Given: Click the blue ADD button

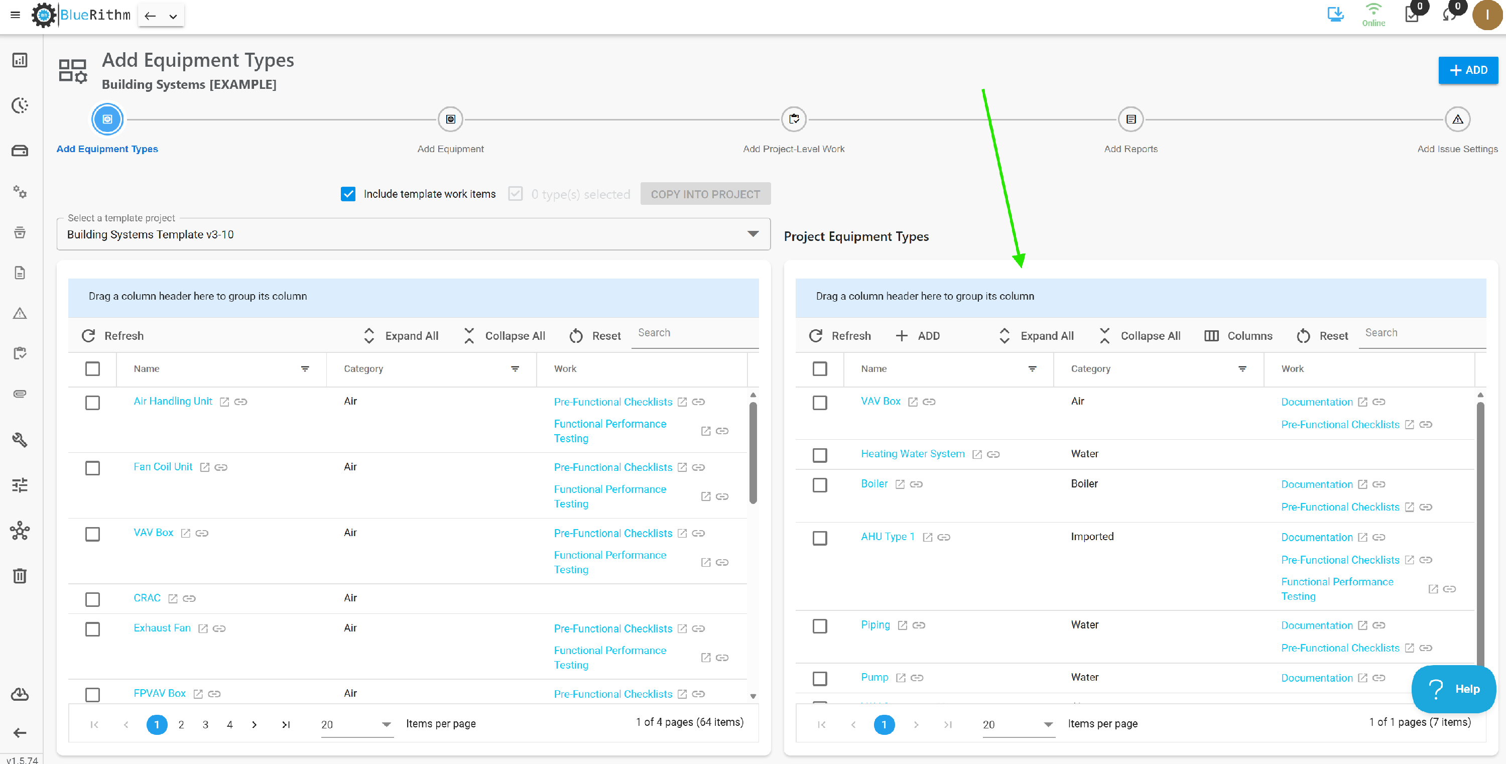Looking at the screenshot, I should tap(1468, 70).
